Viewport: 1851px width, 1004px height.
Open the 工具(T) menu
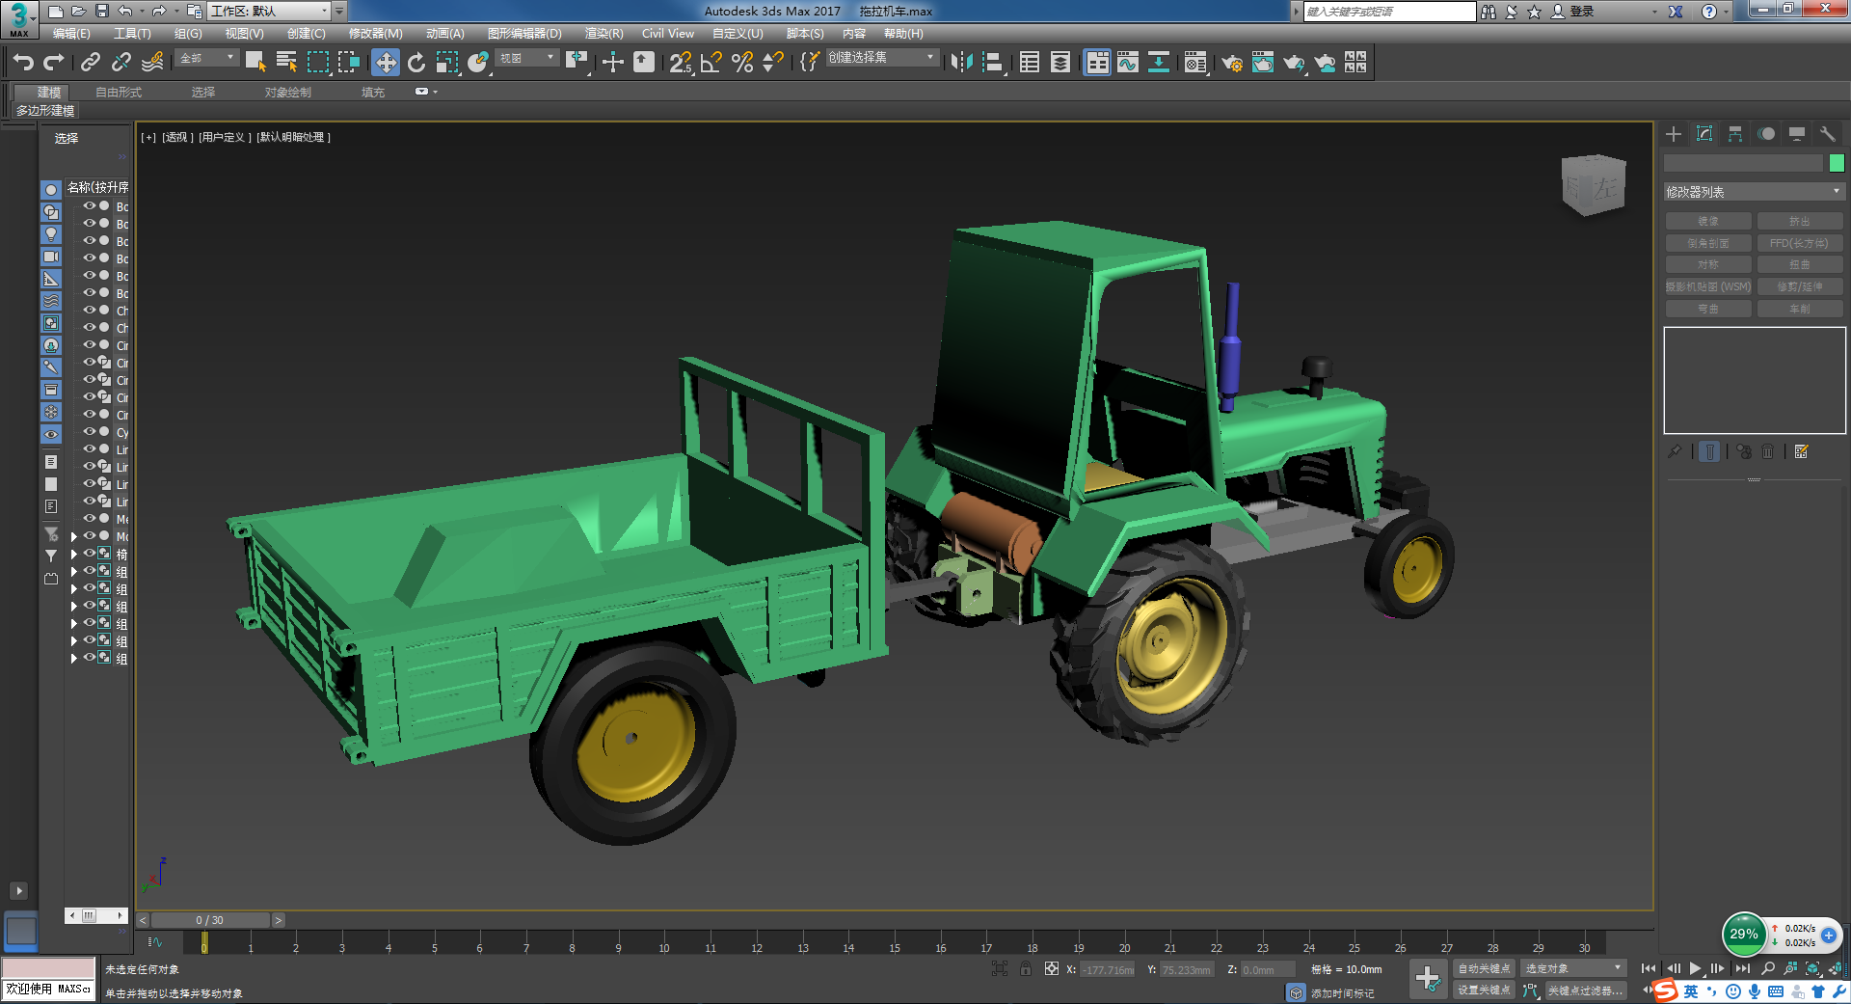[x=132, y=34]
